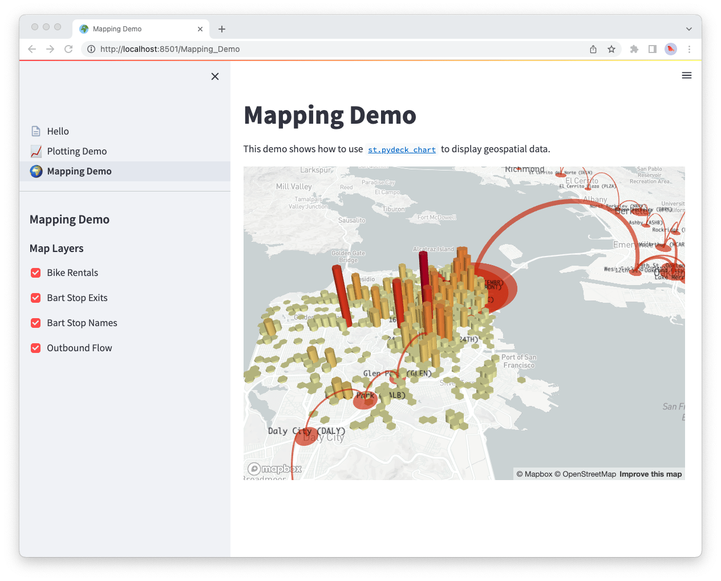Screen dimensions: 721x581
Task: Click the Improve this map link
Action: [650, 474]
